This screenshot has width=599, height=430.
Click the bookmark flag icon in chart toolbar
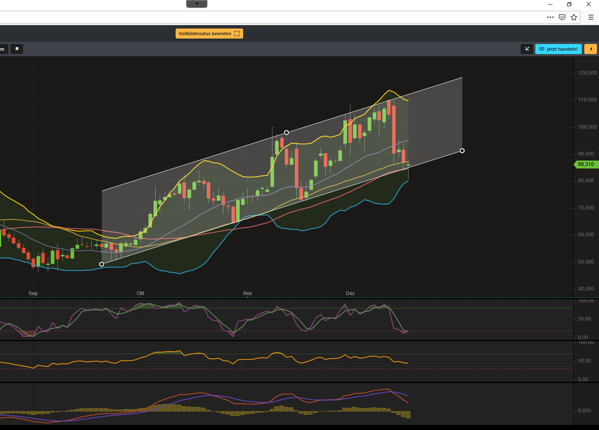(x=17, y=49)
